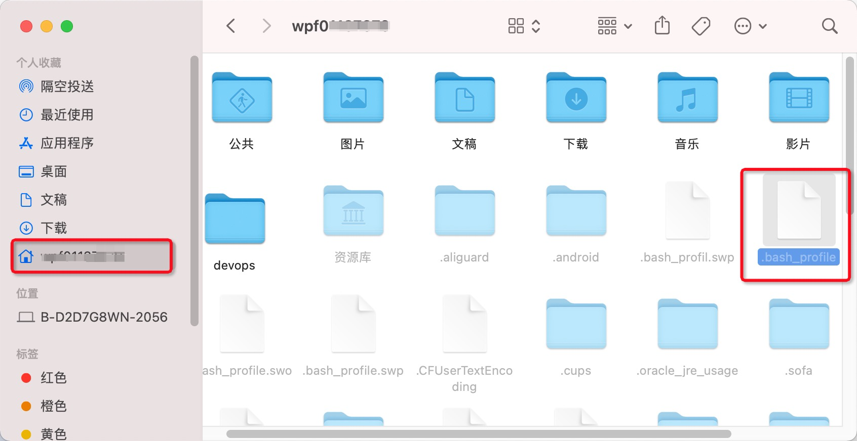Open the ellipsis action menu
Viewport: 857px width, 441px height.
(750, 26)
